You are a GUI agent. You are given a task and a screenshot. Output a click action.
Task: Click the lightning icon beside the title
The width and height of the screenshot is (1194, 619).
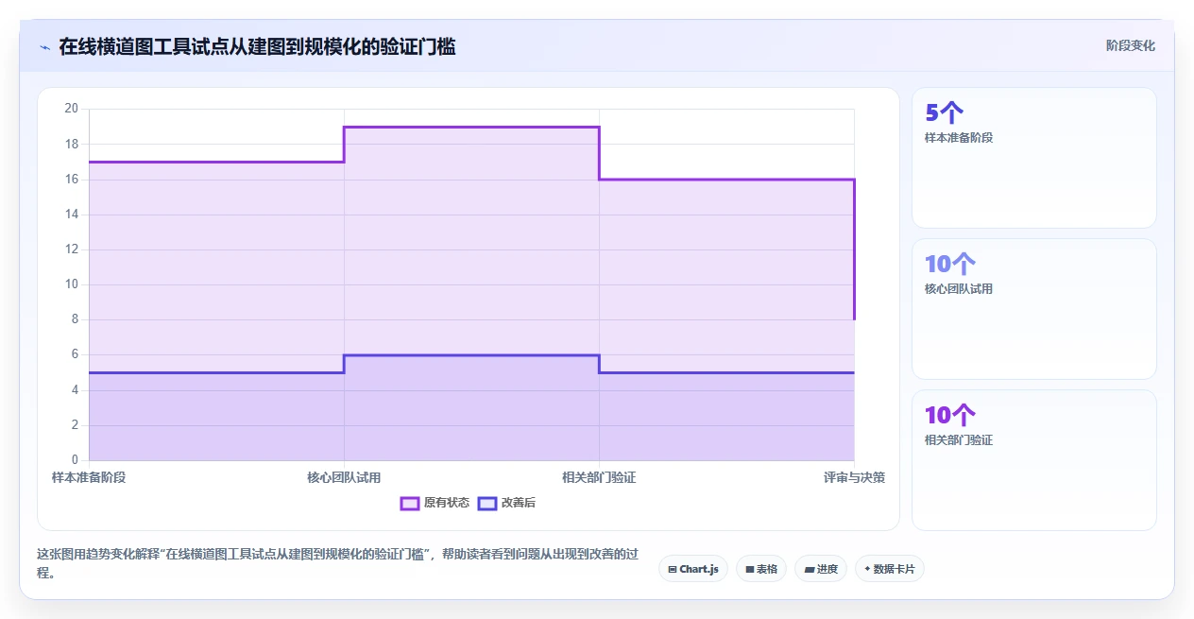tap(44, 46)
